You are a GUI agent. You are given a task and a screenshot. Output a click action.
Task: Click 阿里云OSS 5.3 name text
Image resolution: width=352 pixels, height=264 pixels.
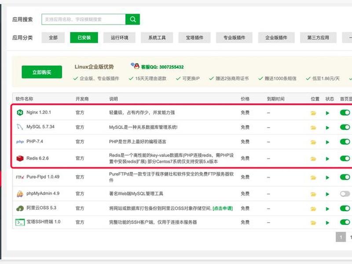pyautogui.click(x=41, y=208)
